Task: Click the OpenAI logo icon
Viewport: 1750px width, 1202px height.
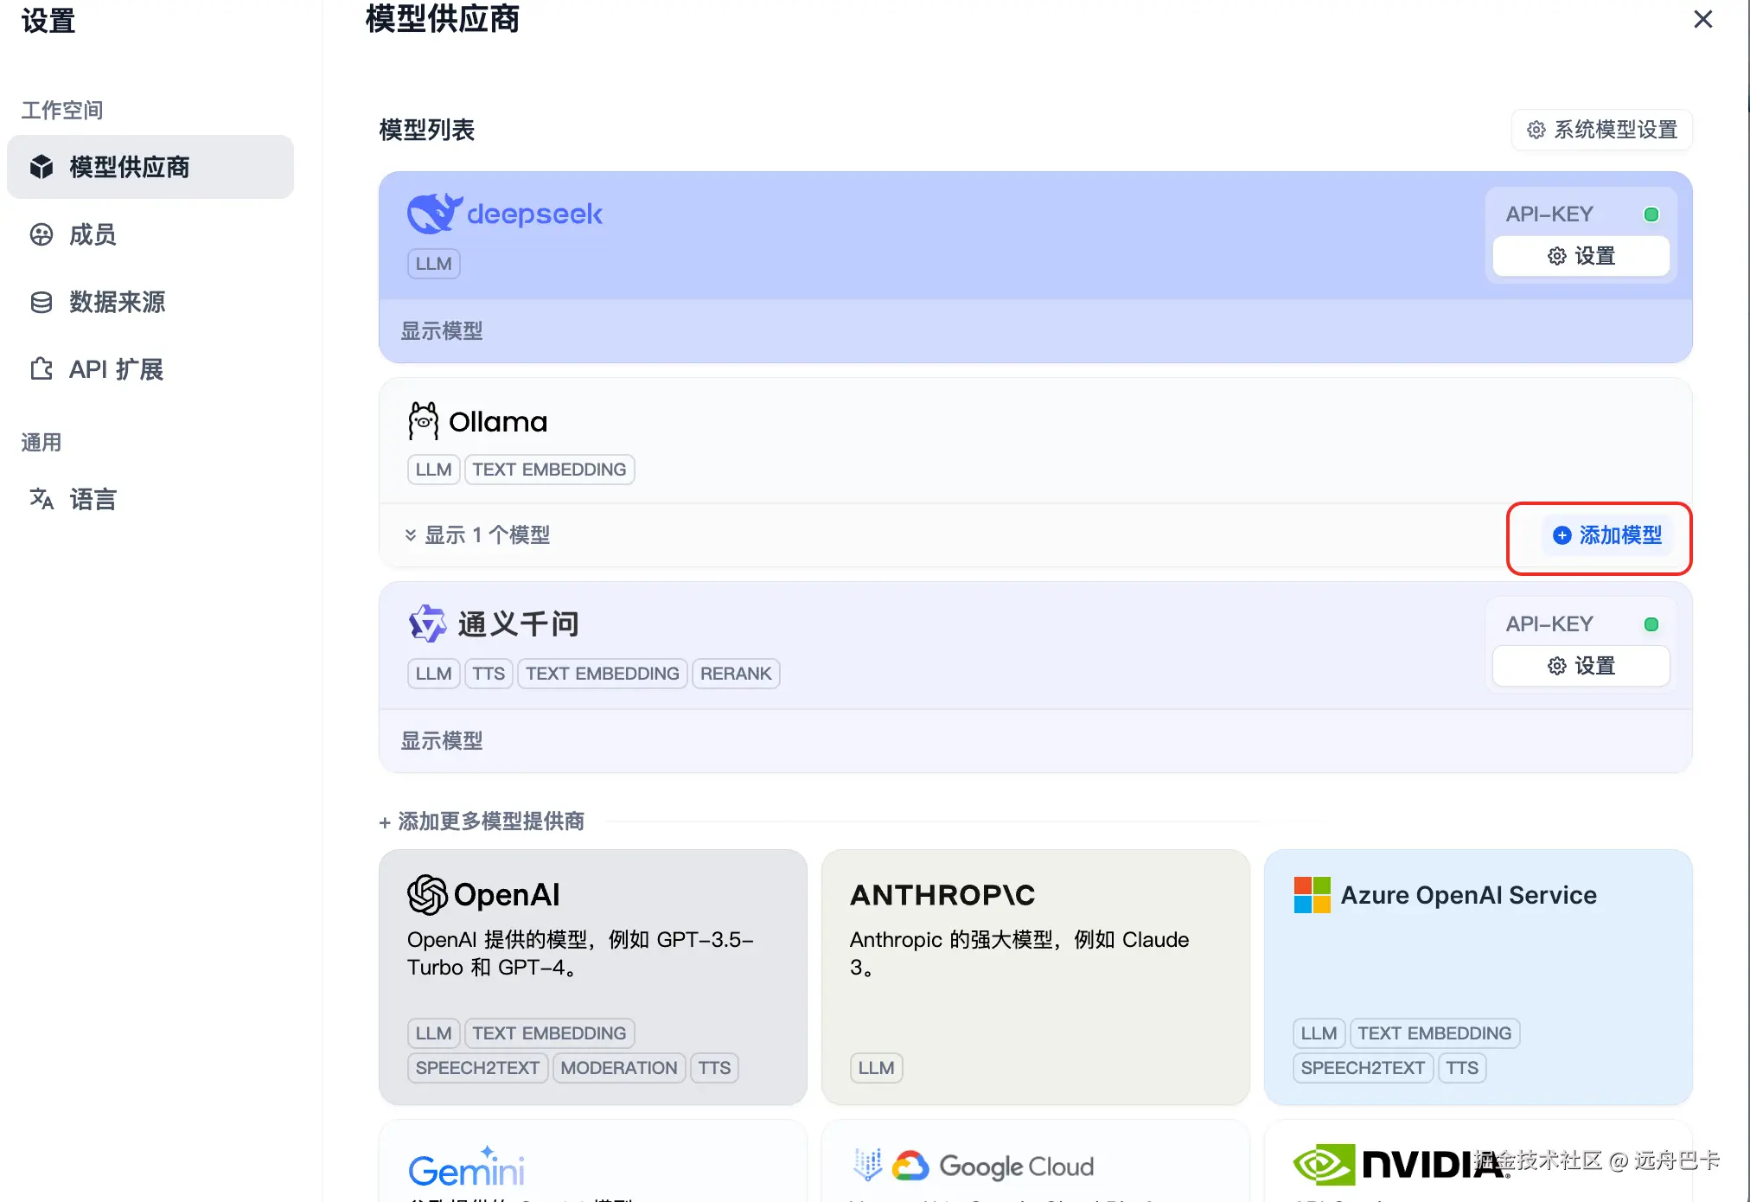Action: (427, 894)
